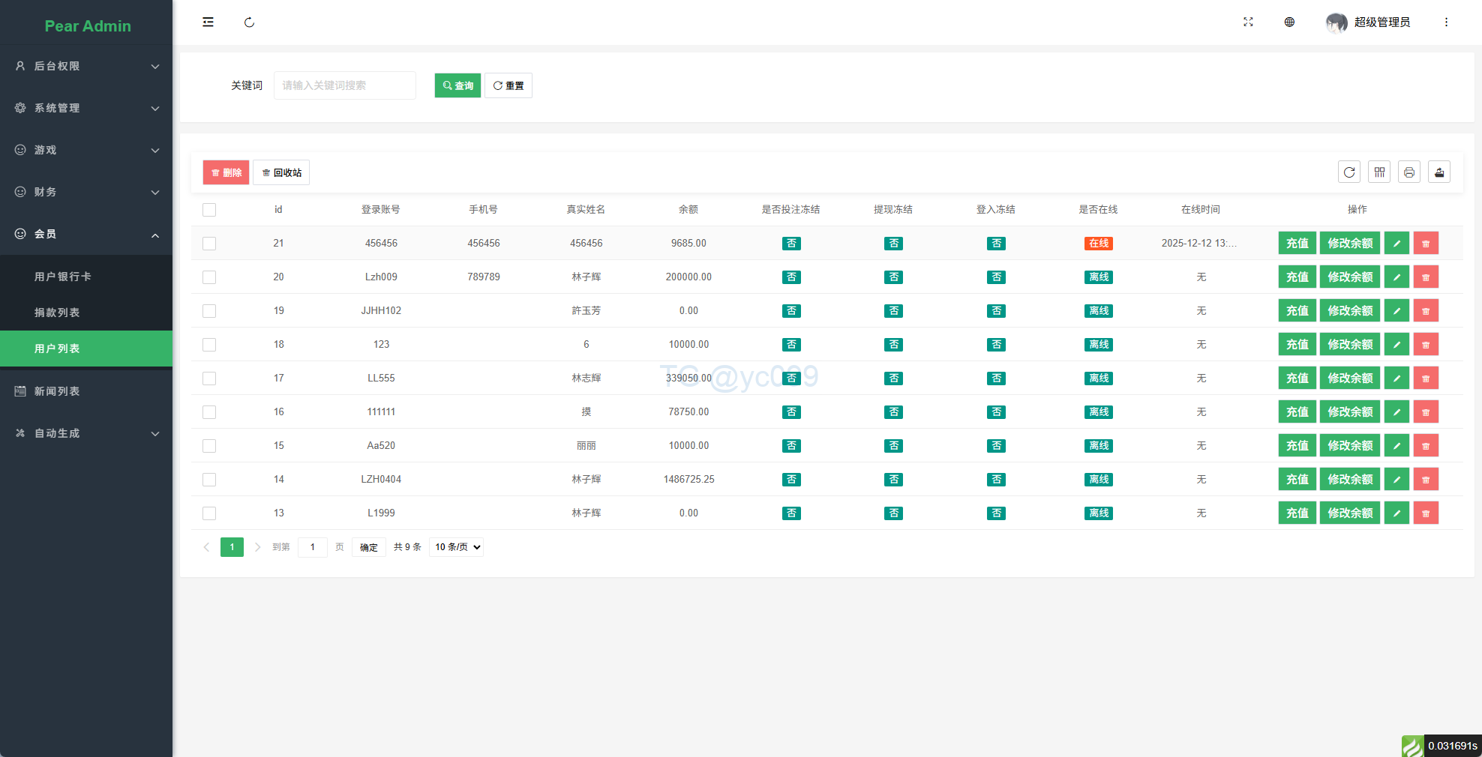
Task: Open 用户银行卡 in the sidebar
Action: pyautogui.click(x=63, y=277)
